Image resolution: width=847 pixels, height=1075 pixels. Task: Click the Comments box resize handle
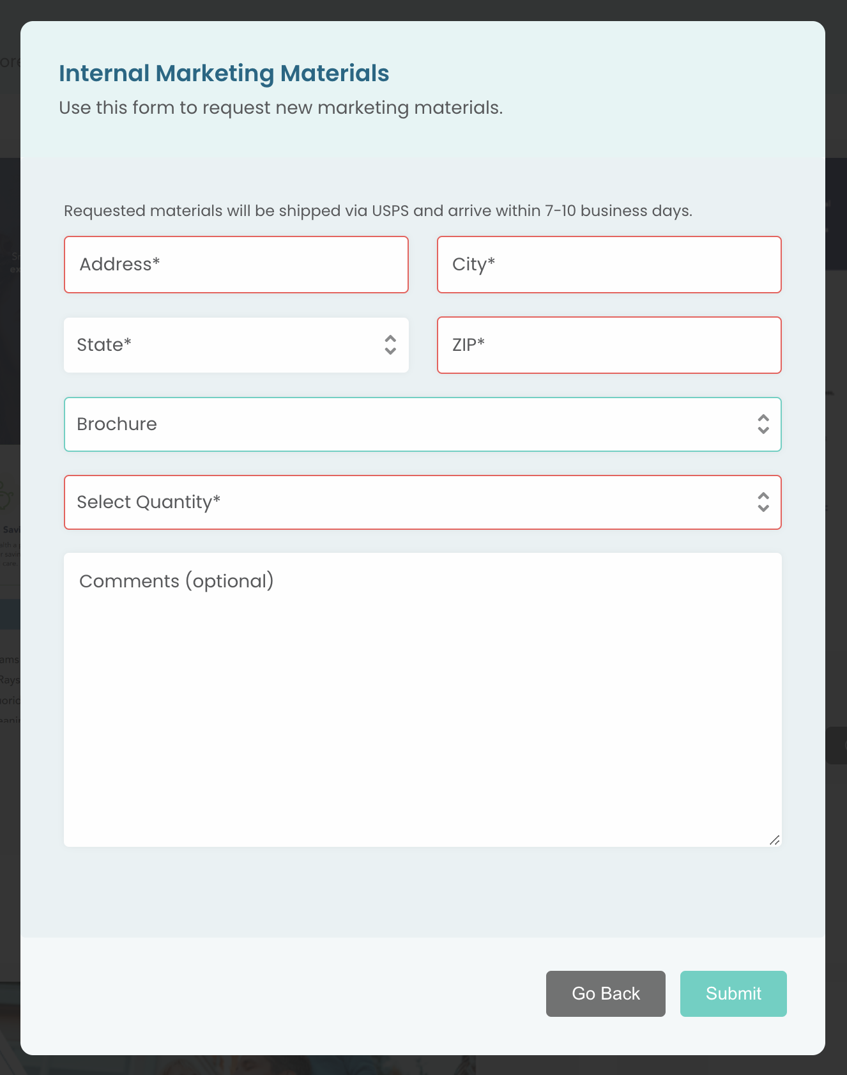[774, 840]
